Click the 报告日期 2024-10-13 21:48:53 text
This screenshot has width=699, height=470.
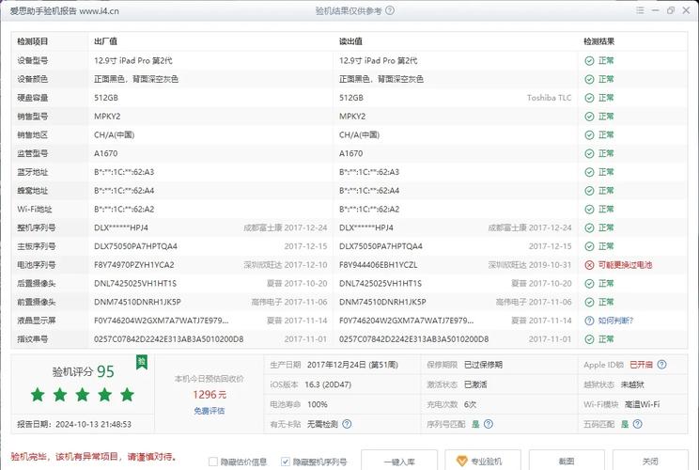(74, 424)
